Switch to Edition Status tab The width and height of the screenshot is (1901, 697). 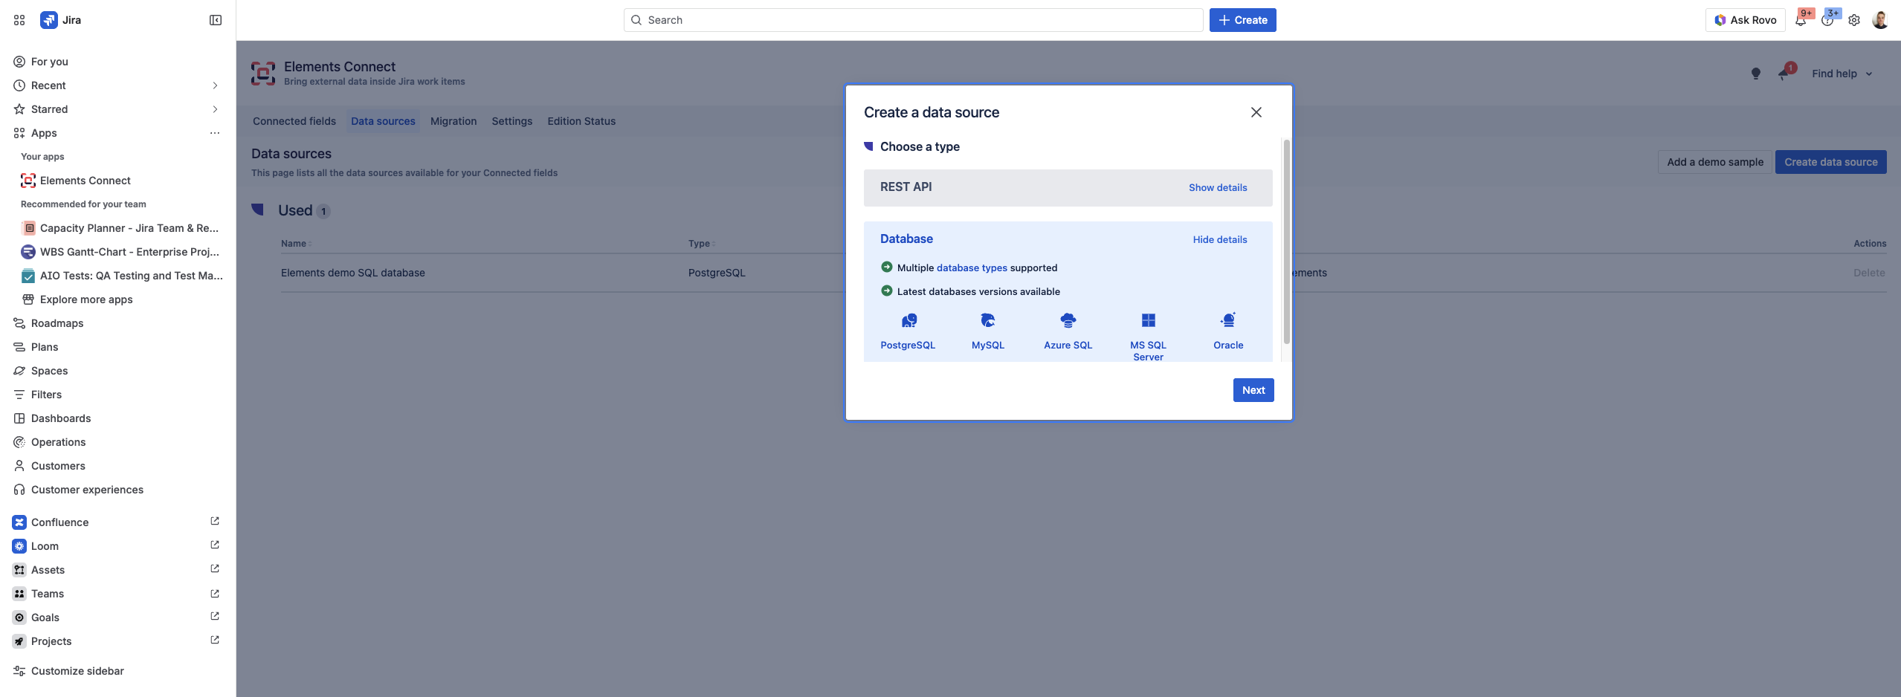[x=581, y=121]
